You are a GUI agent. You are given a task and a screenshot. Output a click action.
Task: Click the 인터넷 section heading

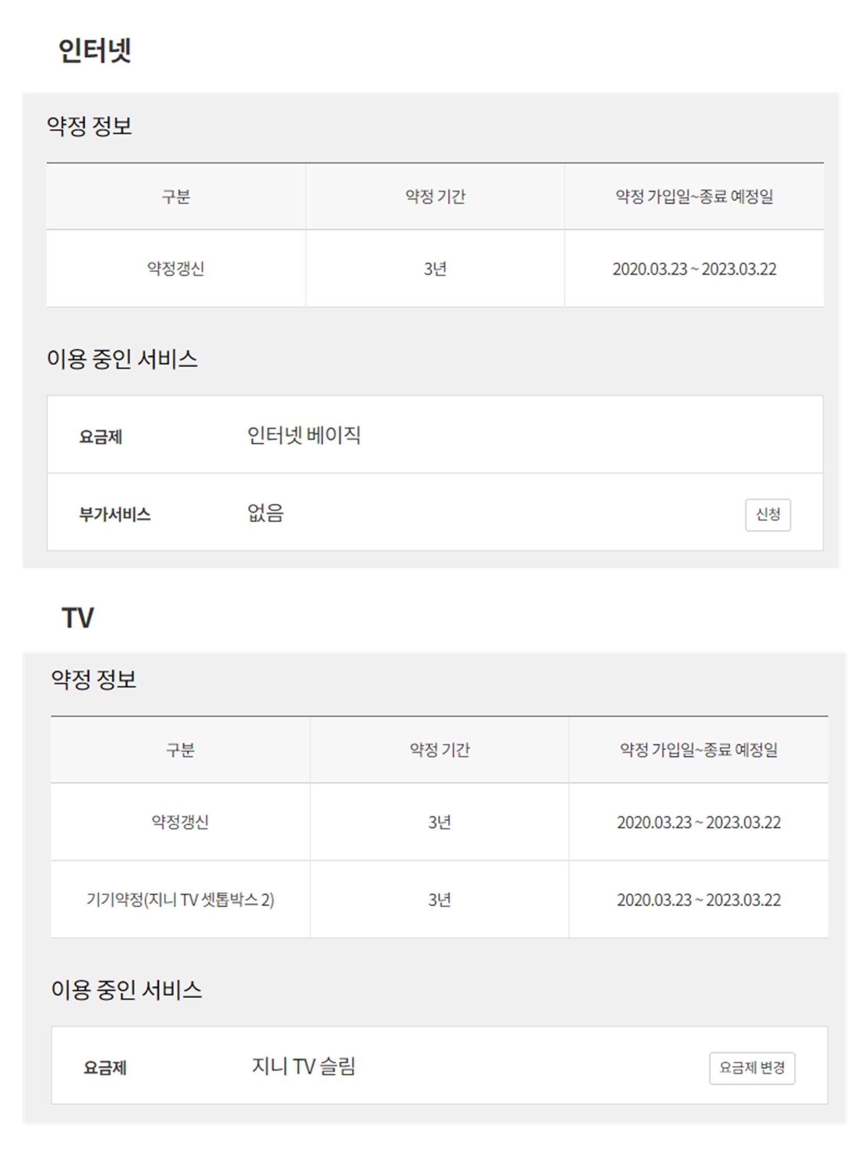95,51
